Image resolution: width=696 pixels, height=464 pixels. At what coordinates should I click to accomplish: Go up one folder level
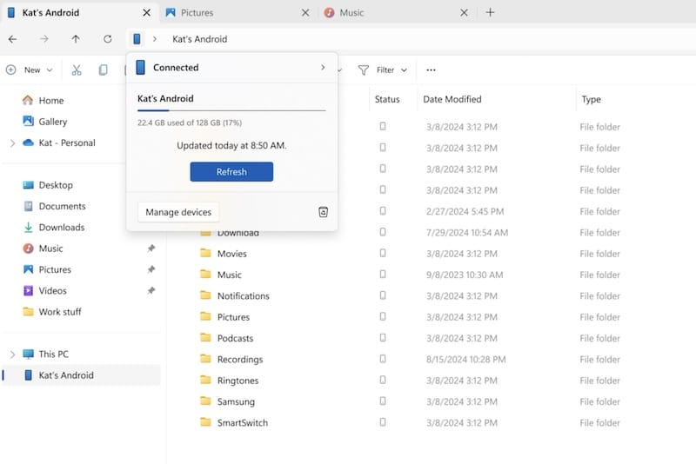[x=76, y=39]
